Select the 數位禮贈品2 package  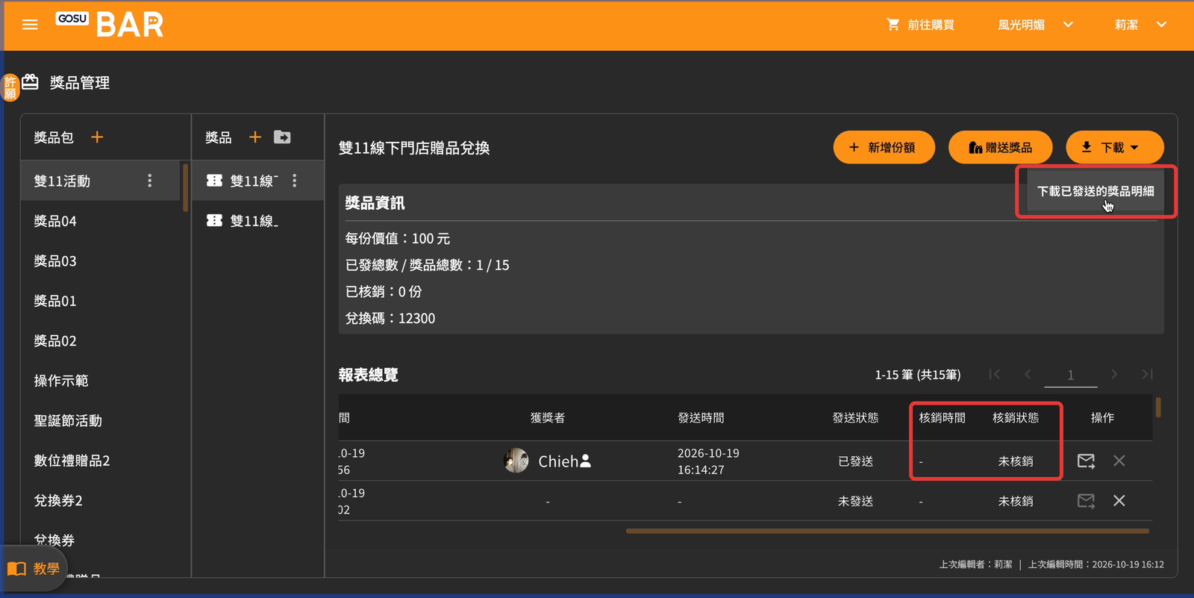click(x=101, y=461)
